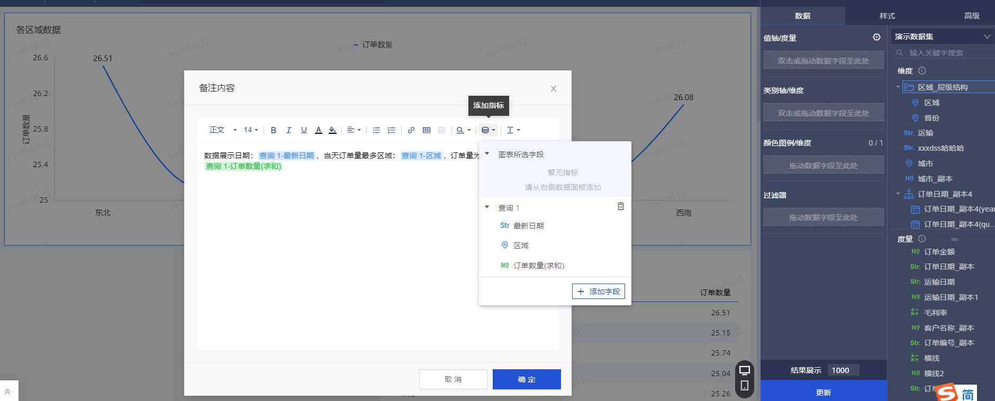
Task: Insert a numbered list
Action: click(x=392, y=130)
